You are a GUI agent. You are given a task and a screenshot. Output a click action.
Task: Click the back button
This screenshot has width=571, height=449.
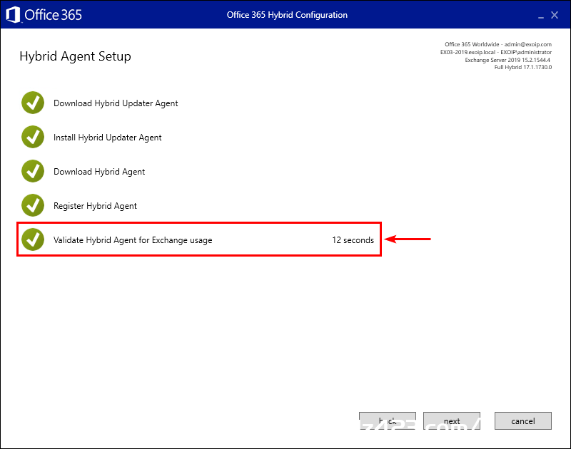point(388,420)
